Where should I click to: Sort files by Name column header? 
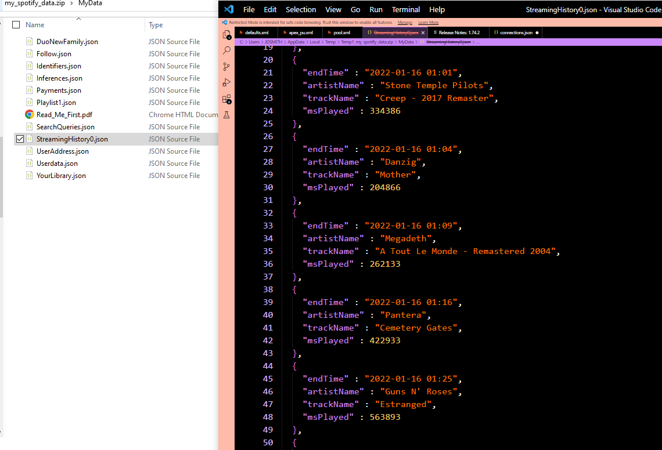(x=35, y=25)
